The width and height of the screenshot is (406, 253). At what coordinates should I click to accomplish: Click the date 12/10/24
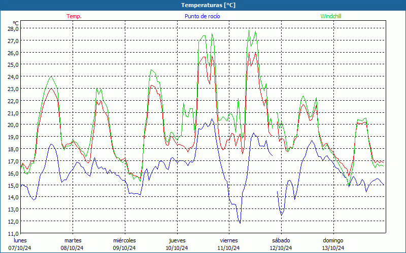point(281,248)
